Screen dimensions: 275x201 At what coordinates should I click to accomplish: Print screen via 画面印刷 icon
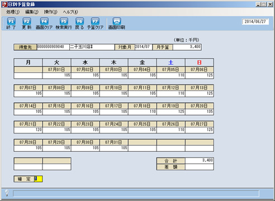(x=117, y=23)
